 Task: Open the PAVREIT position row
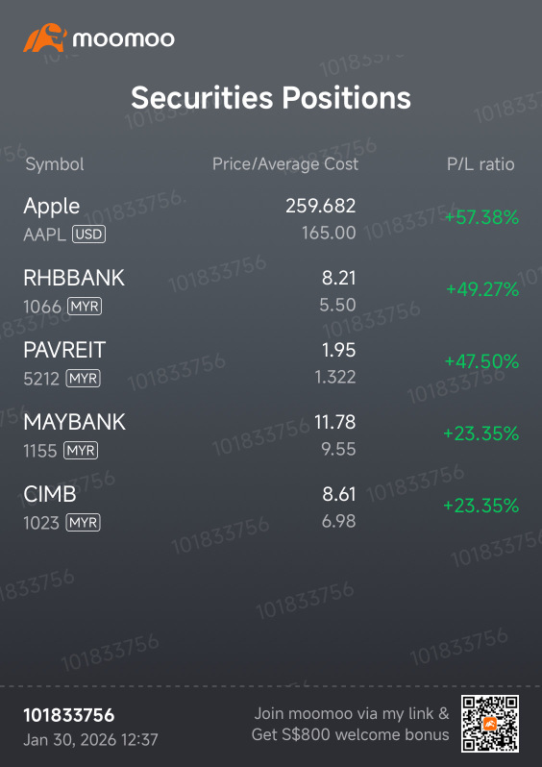[271, 363]
